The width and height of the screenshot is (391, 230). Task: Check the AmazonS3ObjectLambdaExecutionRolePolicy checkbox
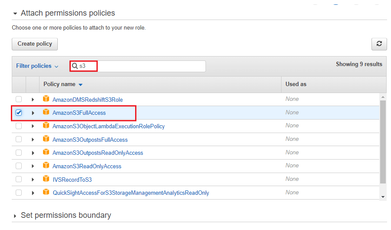click(19, 126)
